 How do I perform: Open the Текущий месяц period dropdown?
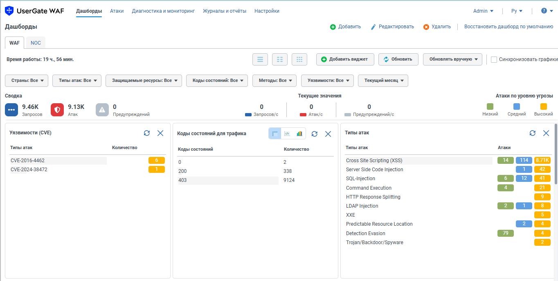383,81
